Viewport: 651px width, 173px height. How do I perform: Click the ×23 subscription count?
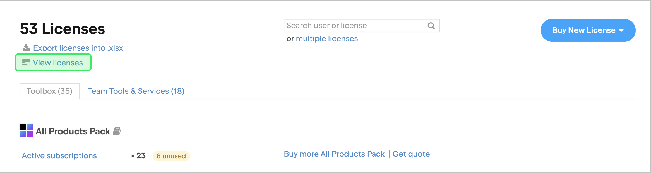139,155
